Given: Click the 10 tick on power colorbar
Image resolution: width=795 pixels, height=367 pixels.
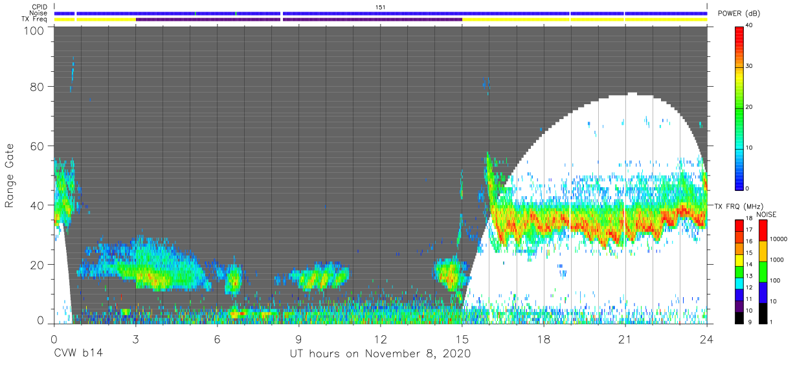Looking at the screenshot, I should (x=750, y=148).
